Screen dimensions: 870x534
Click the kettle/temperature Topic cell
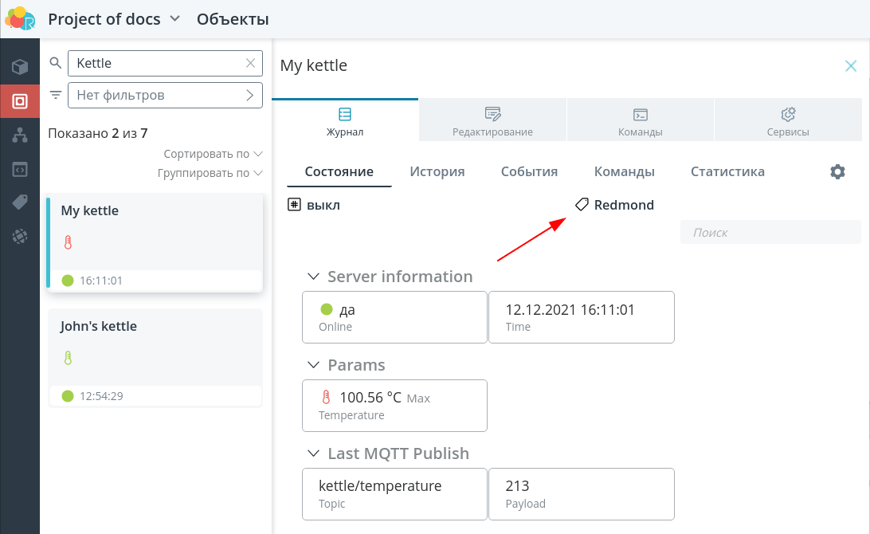394,494
